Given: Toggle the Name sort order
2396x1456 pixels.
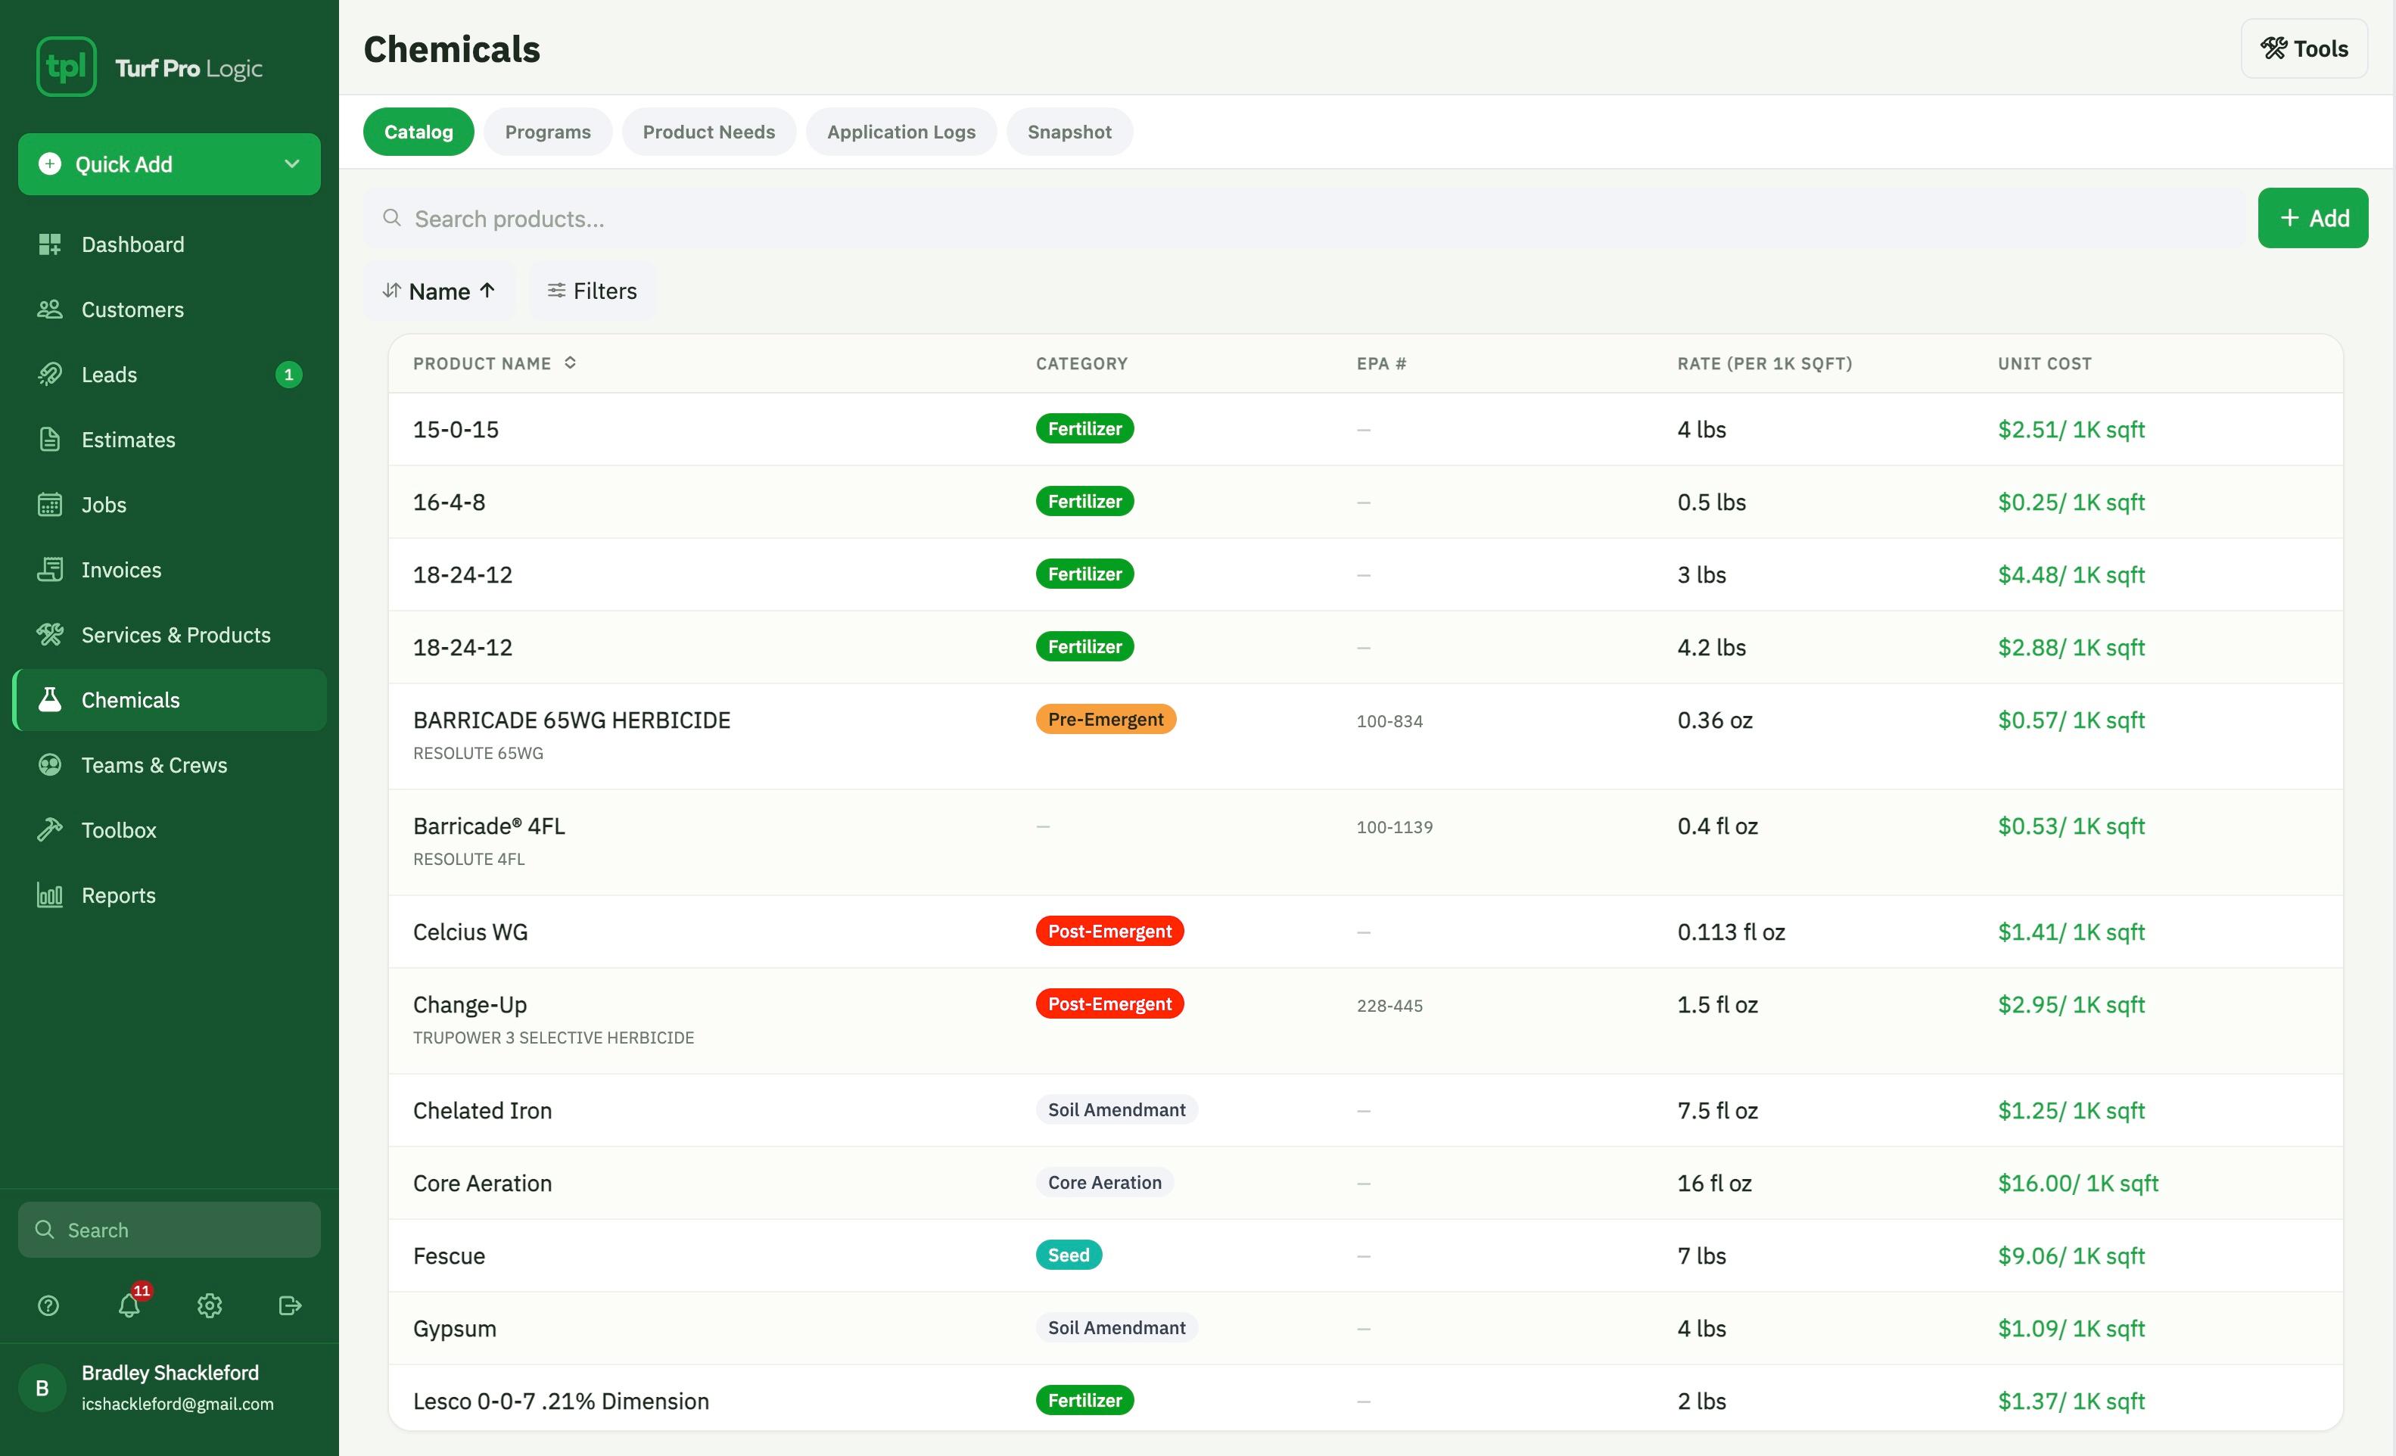Looking at the screenshot, I should click(440, 291).
